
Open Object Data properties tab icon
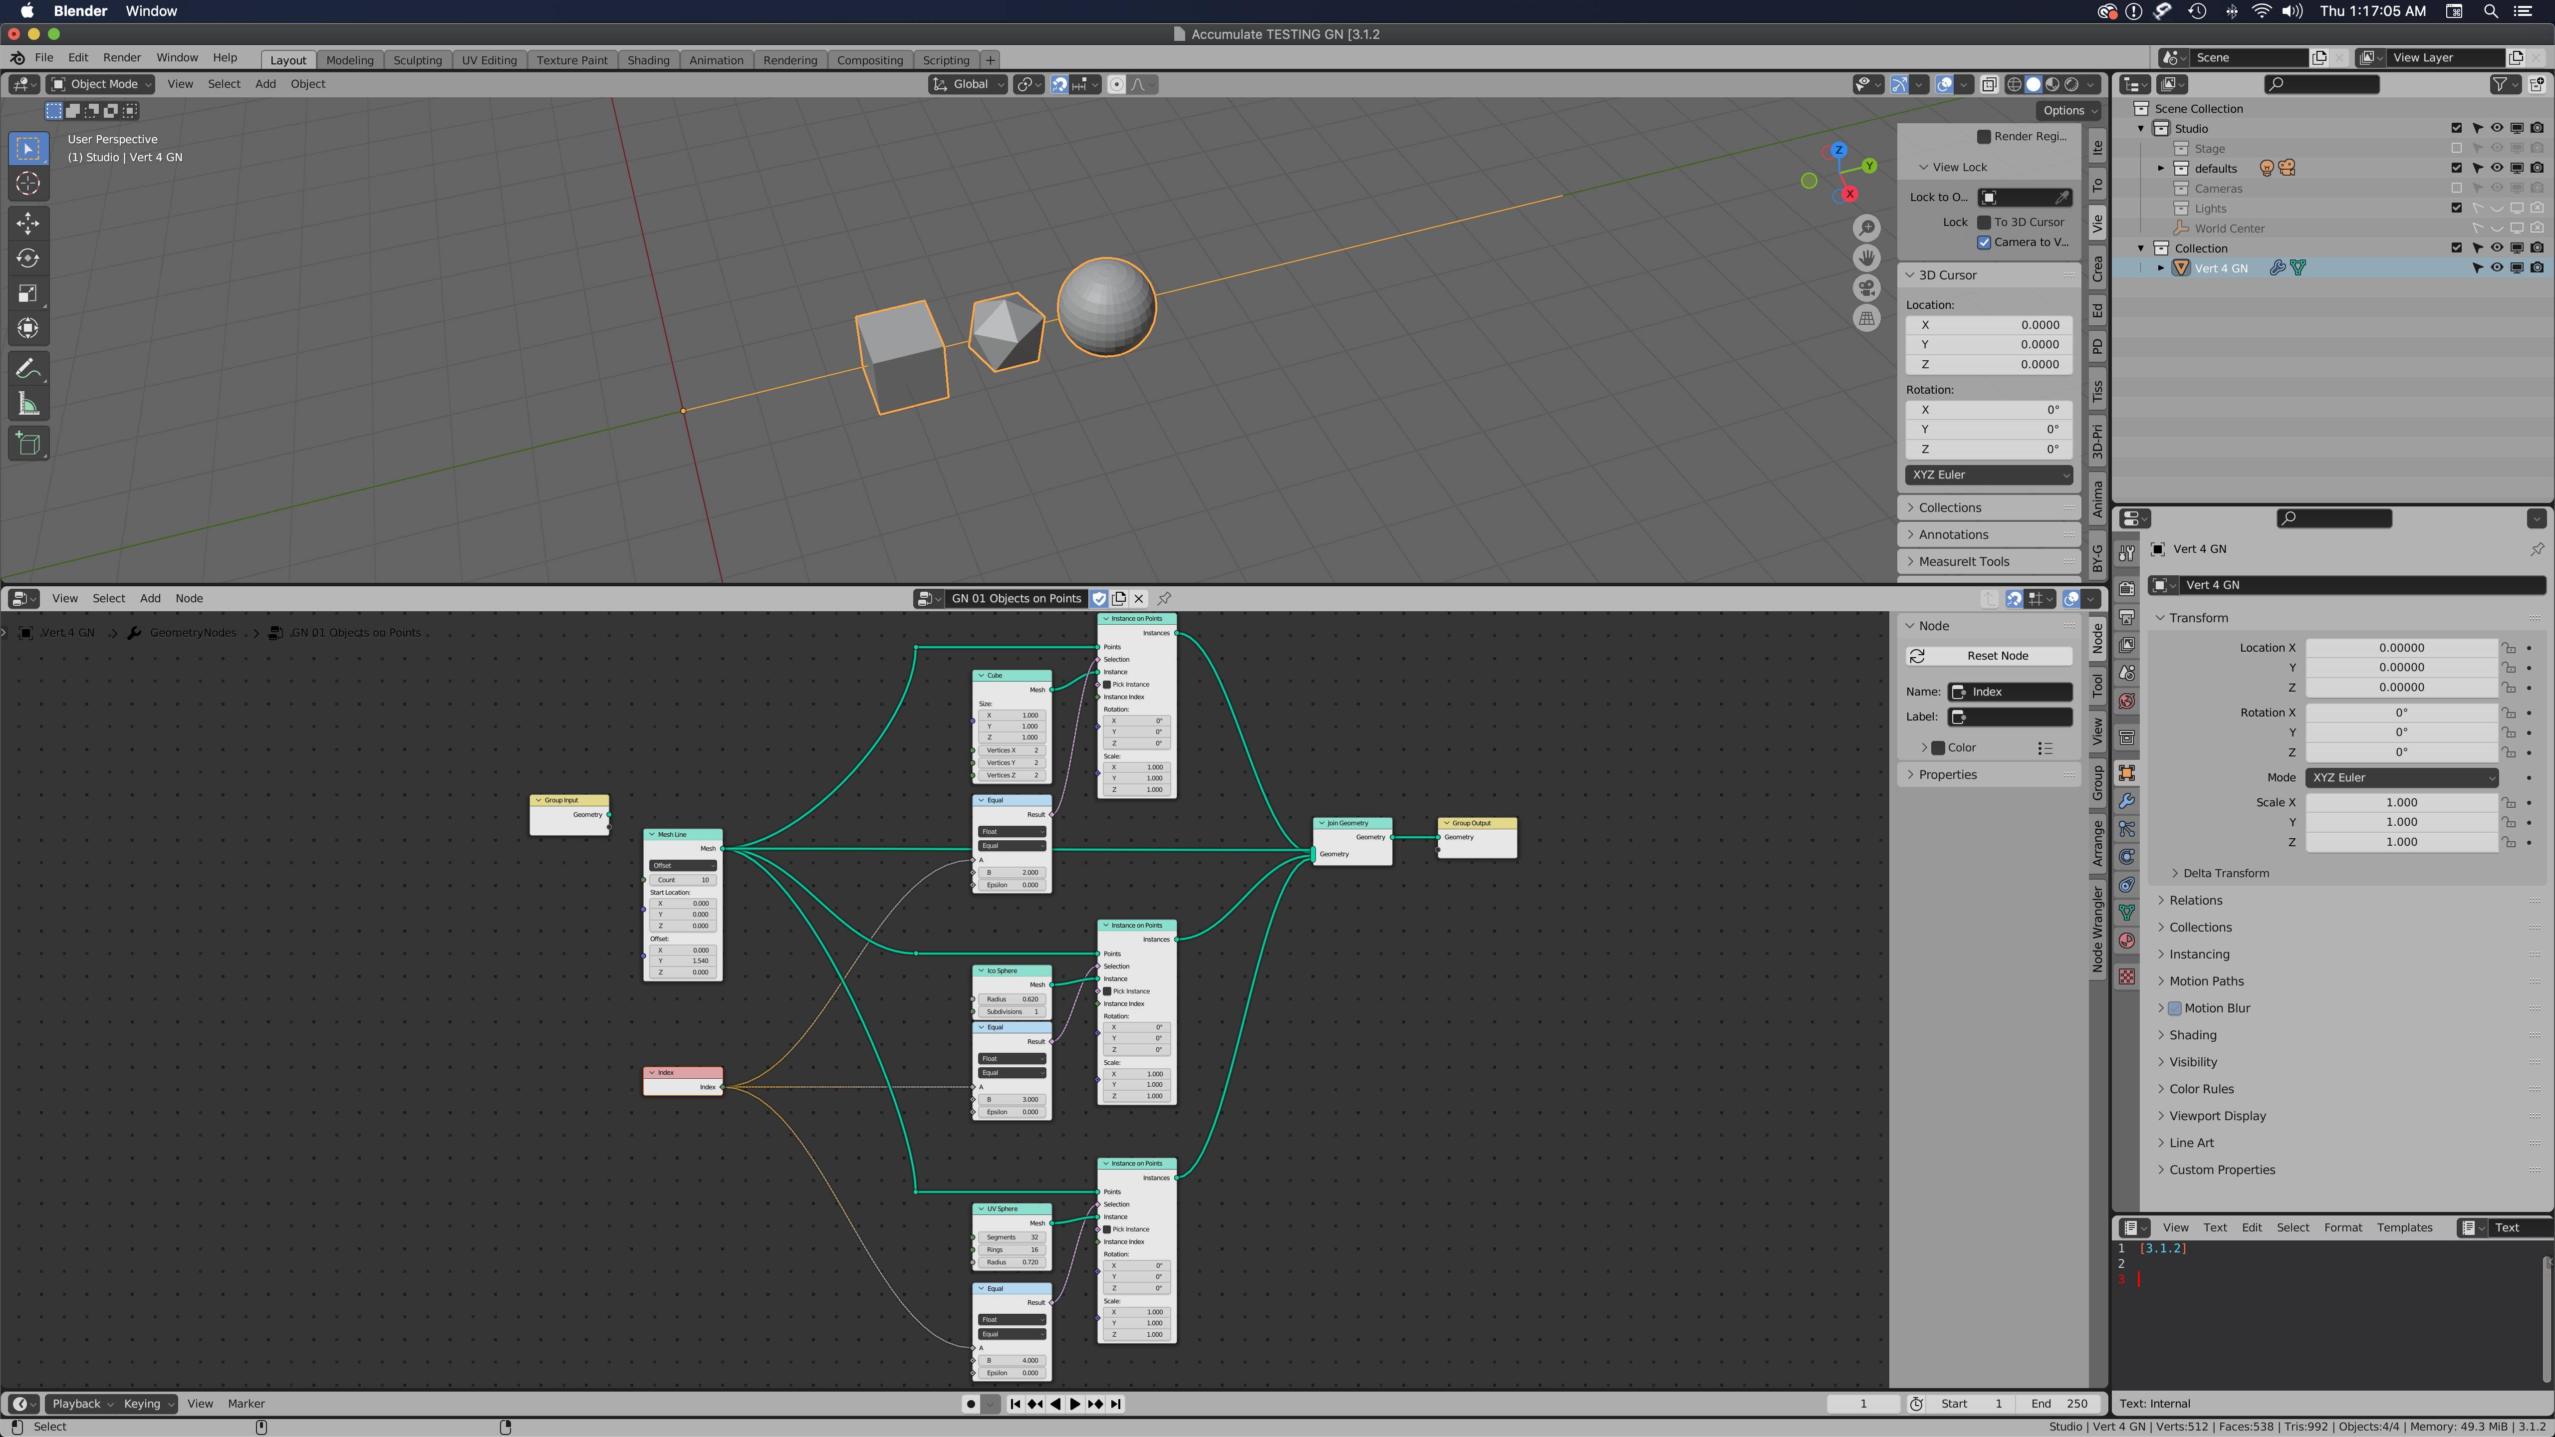pyautogui.click(x=2126, y=913)
